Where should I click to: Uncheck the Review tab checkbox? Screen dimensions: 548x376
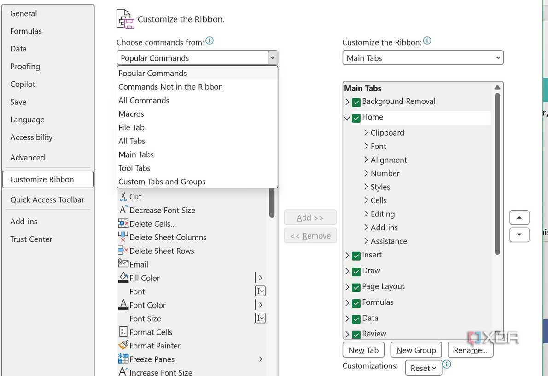(x=356, y=335)
